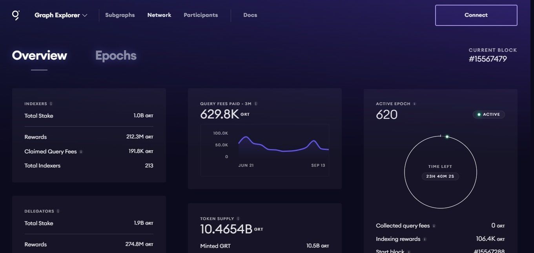
Task: Select the Network nav item
Action: coord(159,15)
